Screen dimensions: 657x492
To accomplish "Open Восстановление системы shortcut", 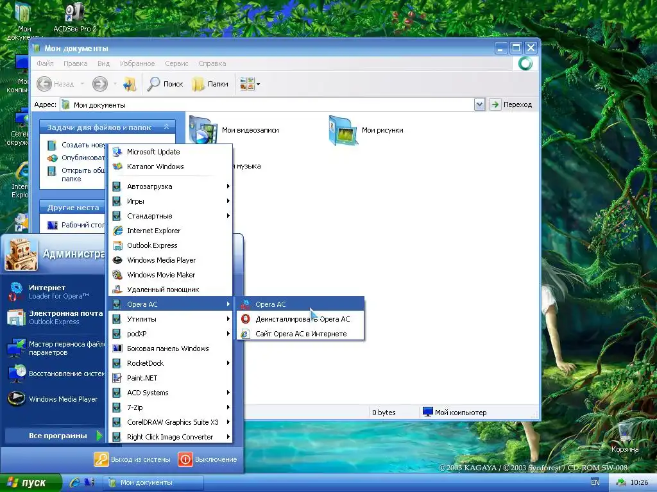I will 55,373.
